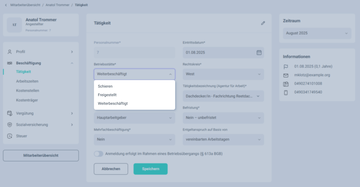Collapse the Beschäftigung section in the sidebar
Viewport: 360px width, 187px height.
pos(72,63)
